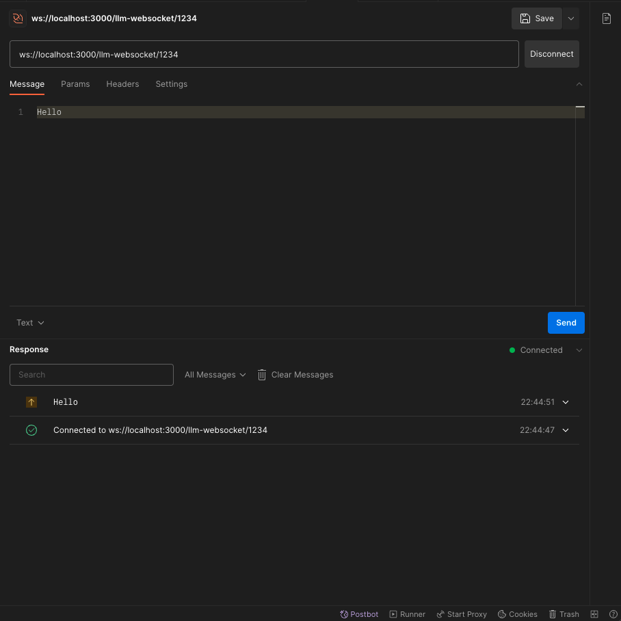Click the Response heading label
621x621 pixels.
(x=29, y=349)
